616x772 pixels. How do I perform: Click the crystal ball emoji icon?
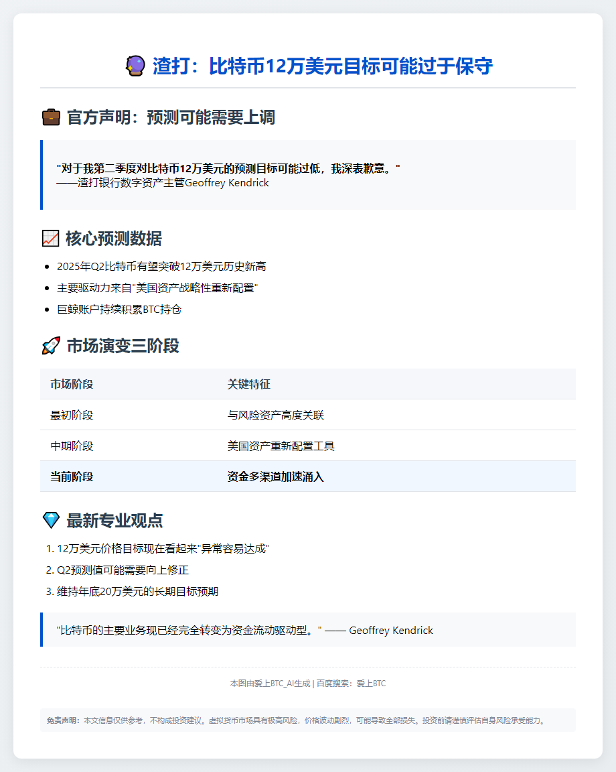point(135,66)
